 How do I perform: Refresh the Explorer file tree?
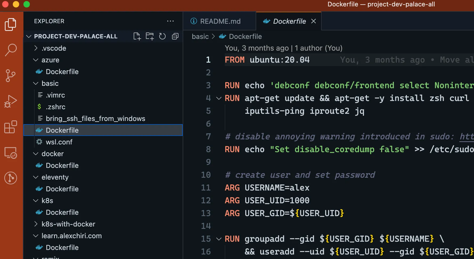pyautogui.click(x=162, y=36)
